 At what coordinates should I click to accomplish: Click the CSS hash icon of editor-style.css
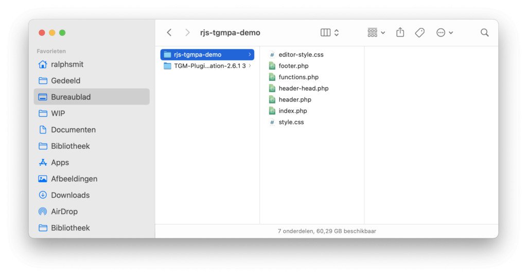pos(272,55)
